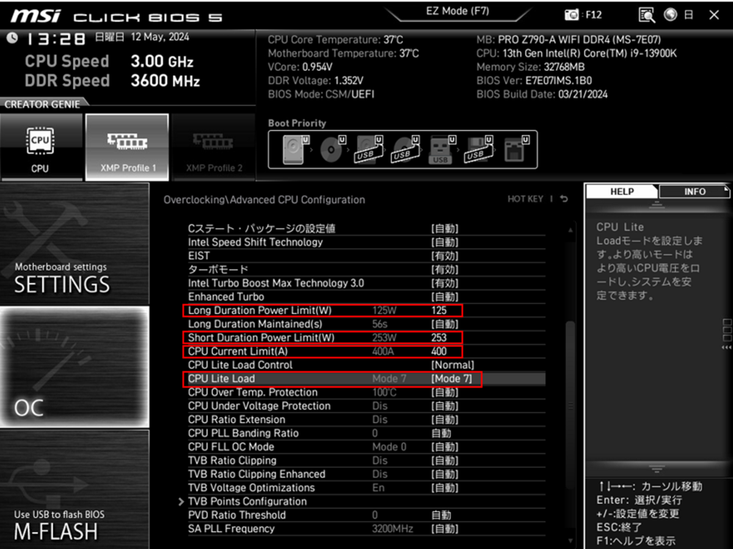Select the USB hard disk boot icon

[368, 150]
